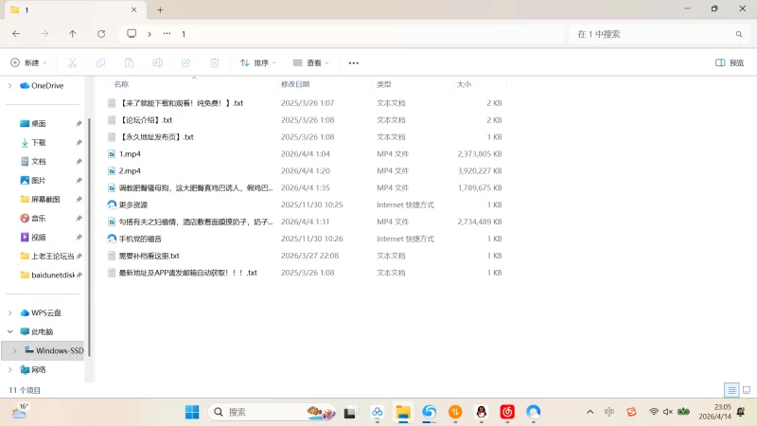Open the 查看 view dropdown
This screenshot has width=757, height=426.
click(310, 62)
